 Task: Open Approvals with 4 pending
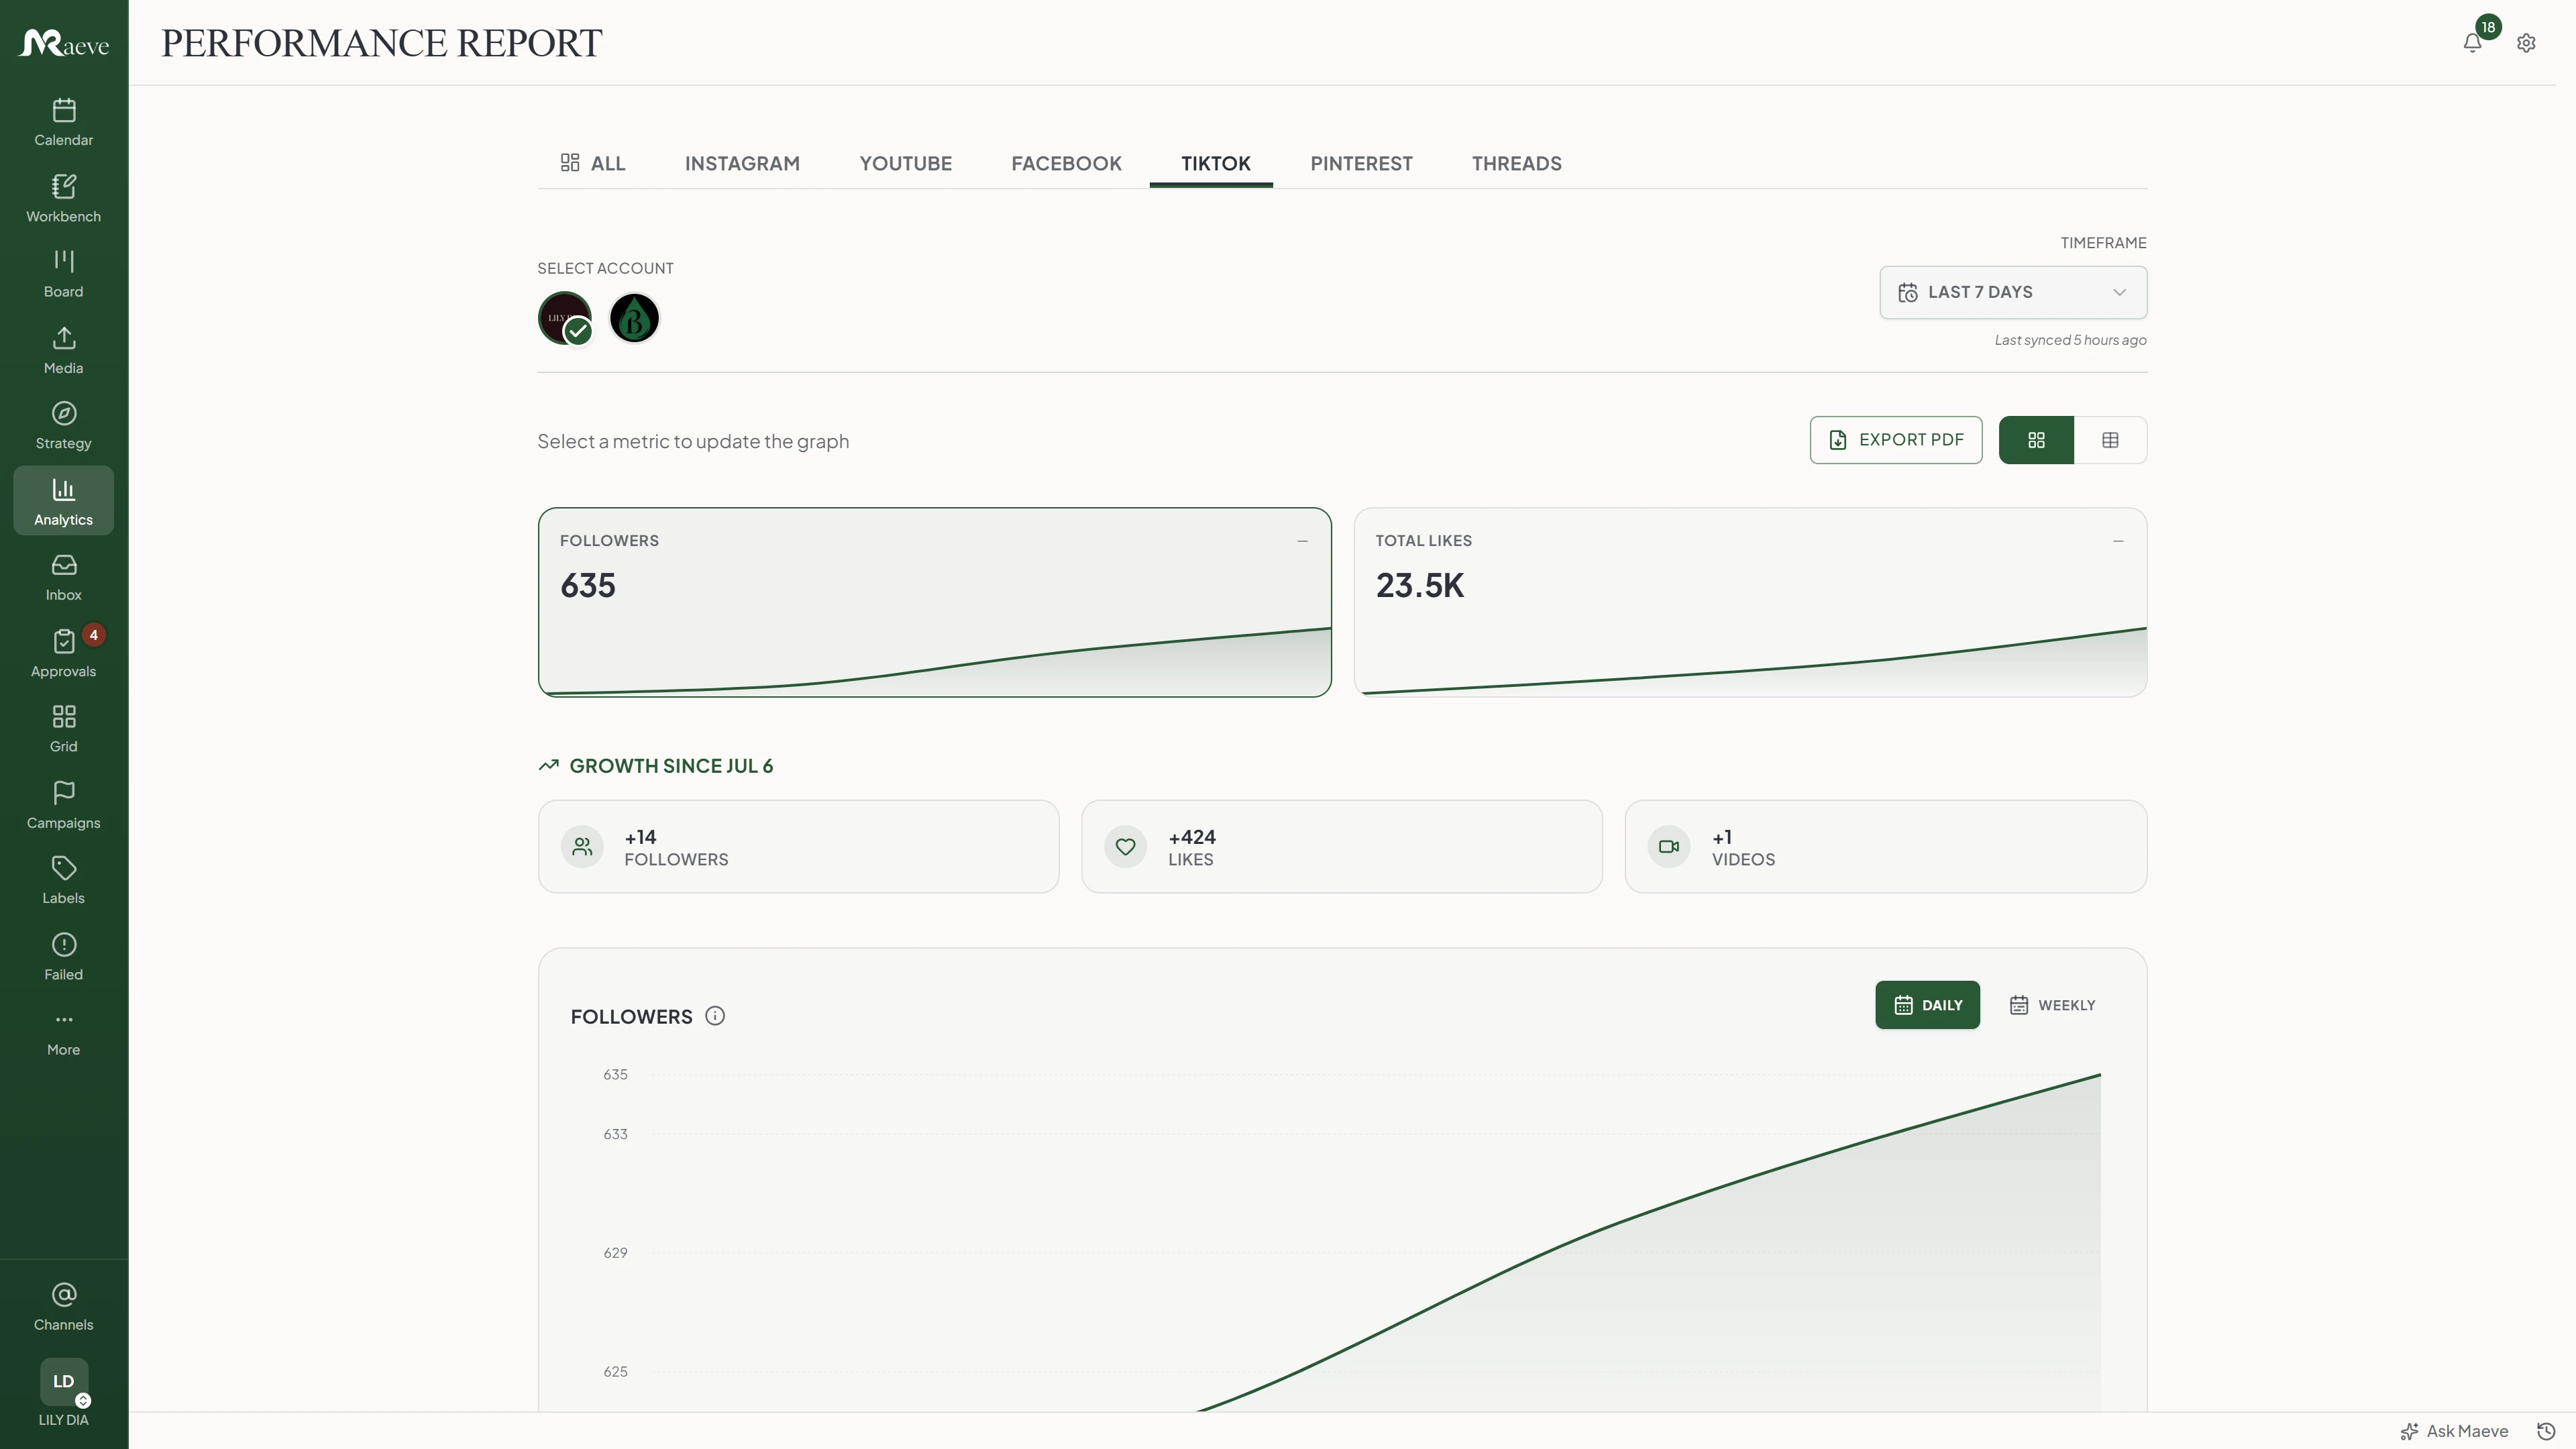pos(63,653)
